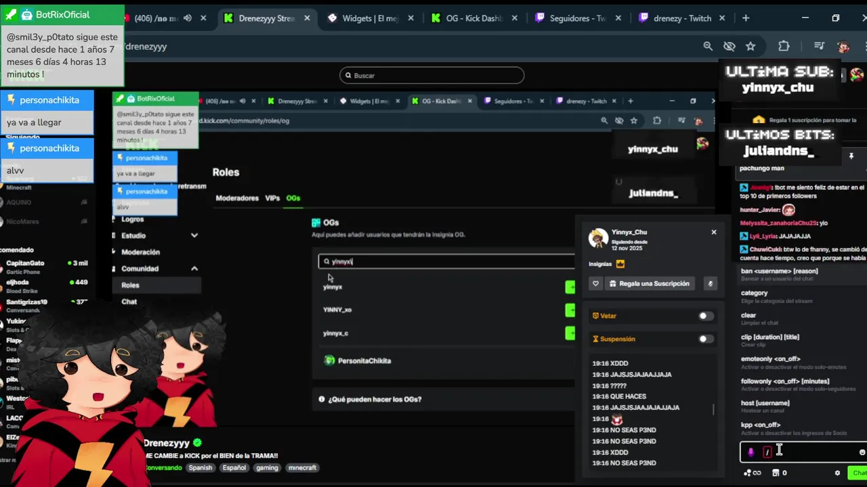Open new tab with outer plus button
867x487 pixels.
point(746,18)
